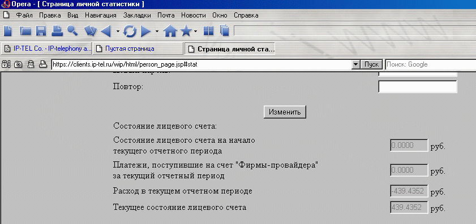Image resolution: width=476 pixels, height=224 pixels.
Task: Click the empty field in main toolbar
Action: 354,31
